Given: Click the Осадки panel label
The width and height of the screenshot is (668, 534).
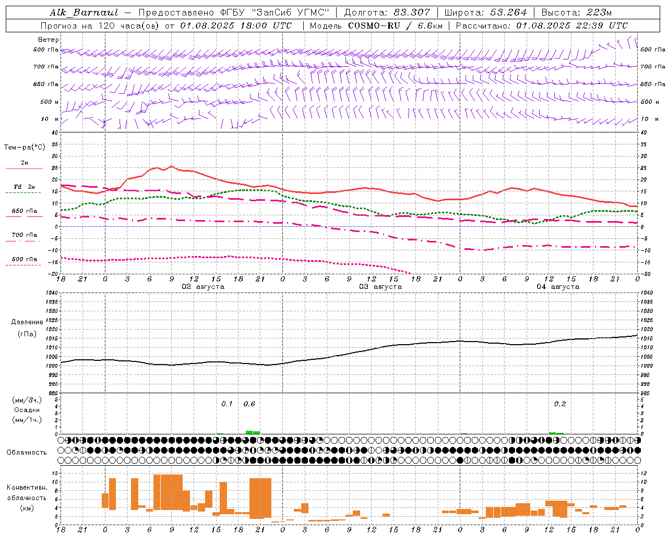Looking at the screenshot, I should (x=27, y=410).
